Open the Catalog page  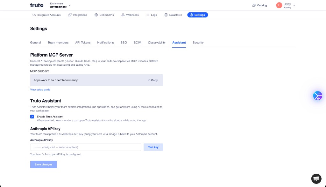259,5
